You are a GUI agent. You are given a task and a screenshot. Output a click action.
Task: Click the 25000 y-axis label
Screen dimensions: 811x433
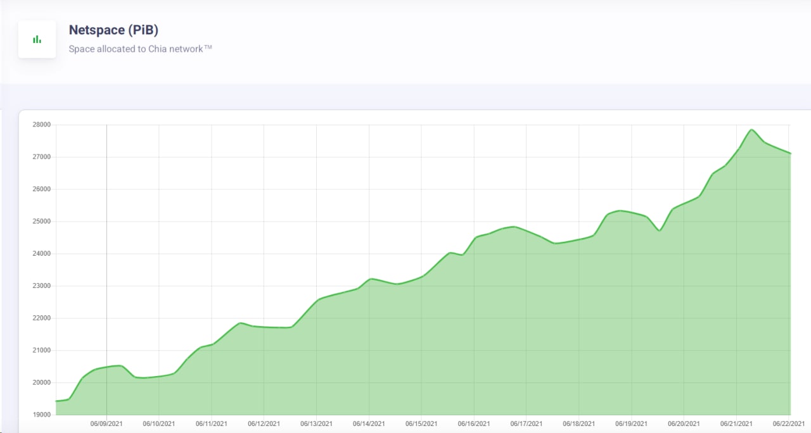click(41, 222)
